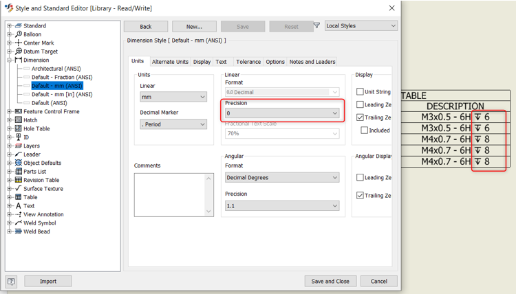Open the Angular Precision 1.1 dropdown
This screenshot has width=516, height=296.
click(x=282, y=205)
